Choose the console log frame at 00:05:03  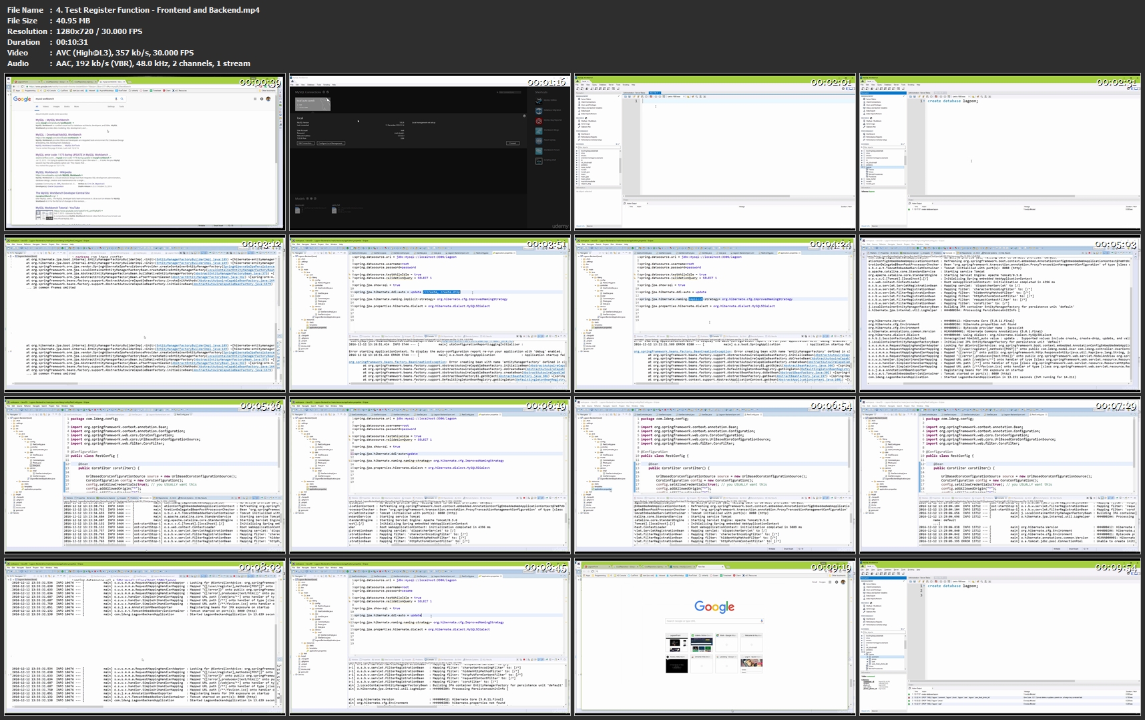pos(999,313)
